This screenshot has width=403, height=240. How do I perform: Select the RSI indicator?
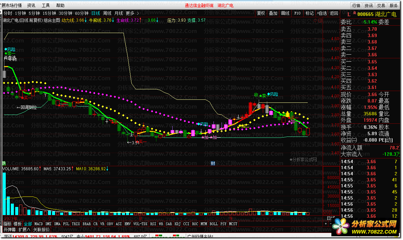[x=153, y=224]
